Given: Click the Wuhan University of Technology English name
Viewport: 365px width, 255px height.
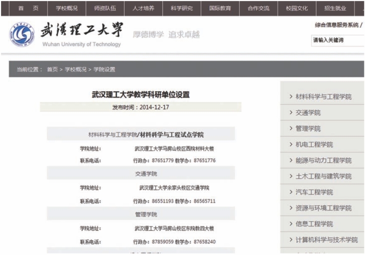Looking at the screenshot, I should pyautogui.click(x=81, y=44).
